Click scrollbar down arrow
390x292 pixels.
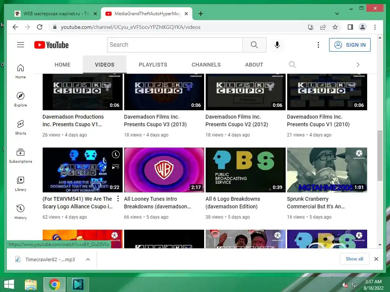[380, 245]
